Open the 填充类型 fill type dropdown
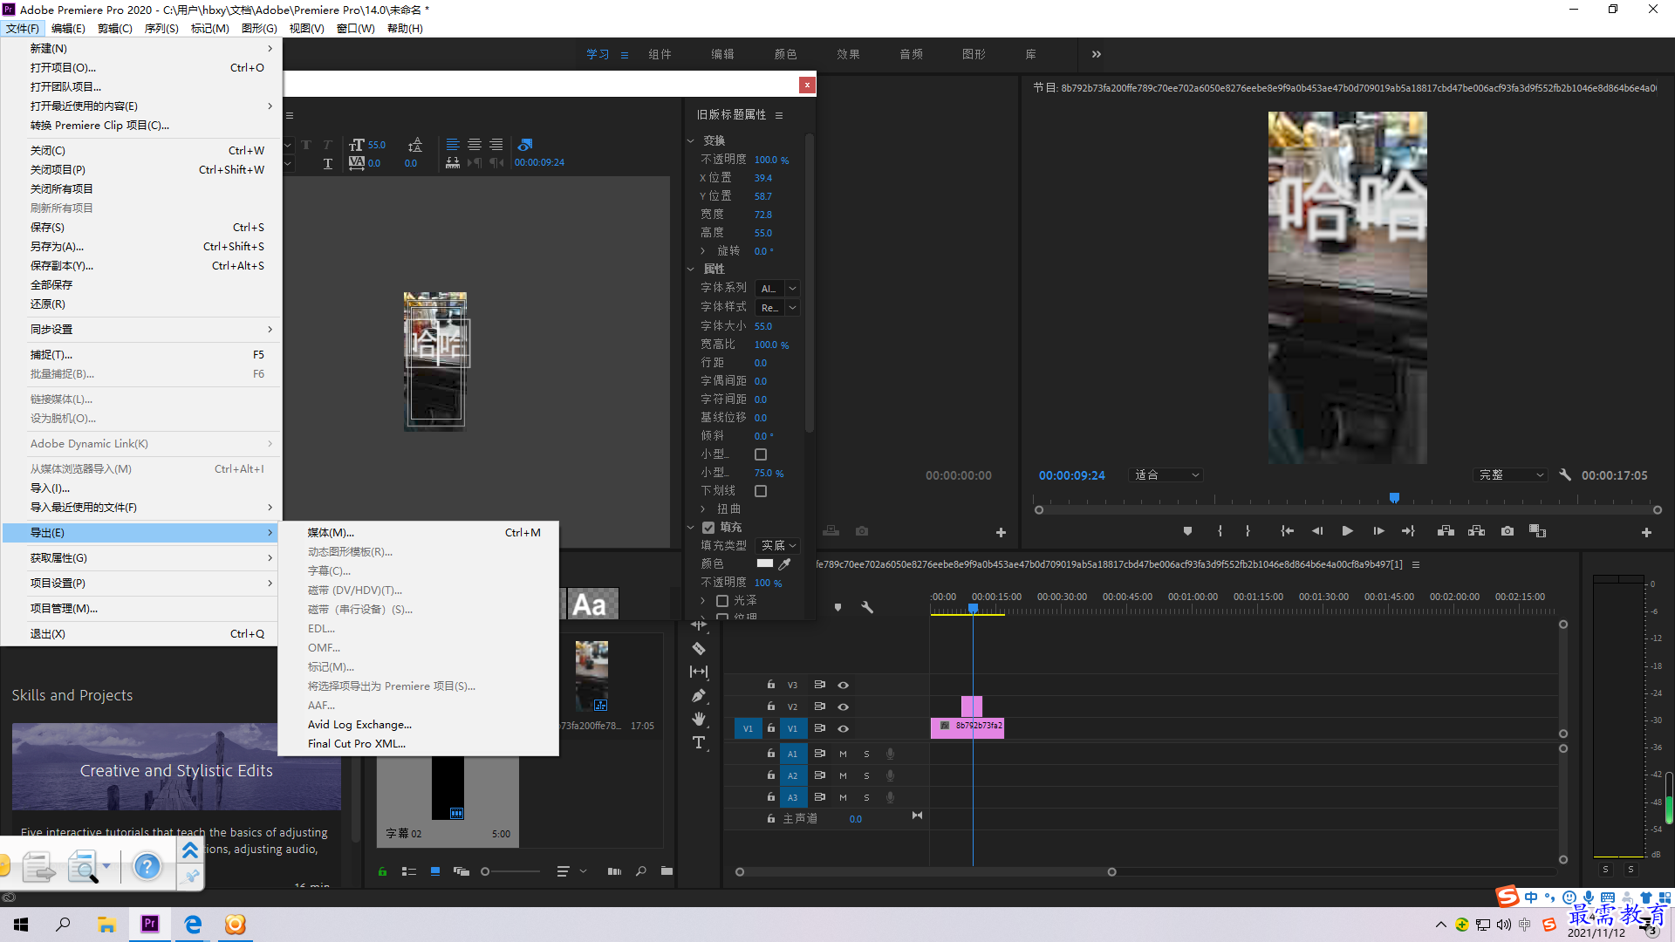Image resolution: width=1675 pixels, height=942 pixels. 777,545
